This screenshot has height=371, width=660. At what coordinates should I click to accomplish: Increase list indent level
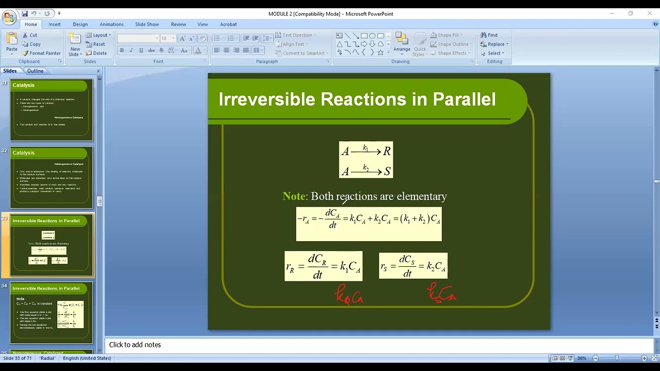pyautogui.click(x=255, y=39)
